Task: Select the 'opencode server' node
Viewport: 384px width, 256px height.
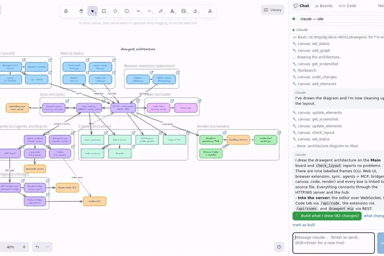Action: point(35,169)
